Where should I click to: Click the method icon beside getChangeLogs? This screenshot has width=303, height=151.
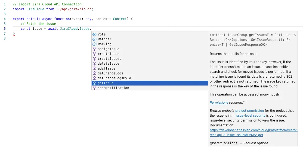click(x=94, y=73)
